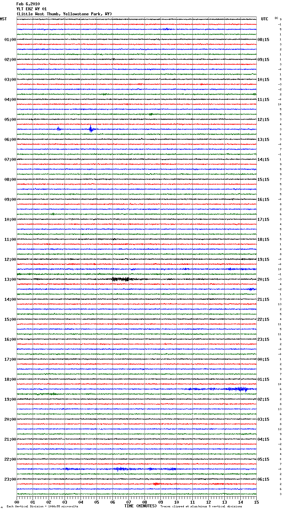Click the 'TIME (MINUTES)' axis title

[x=141, y=506]
